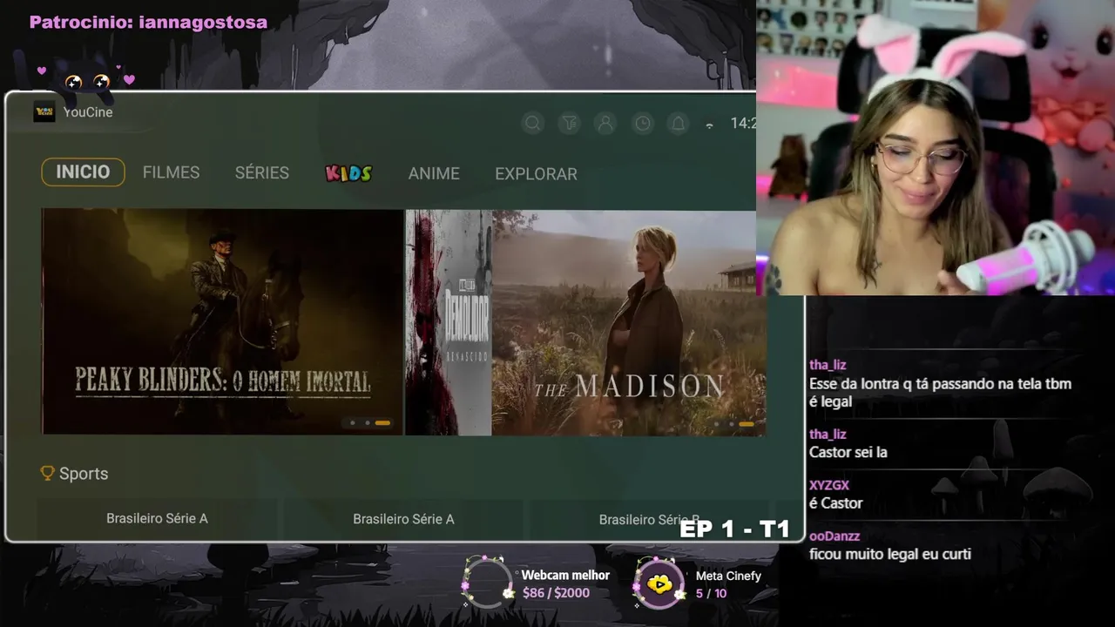
Task: Click the Webcam melhor goal ring icon
Action: click(487, 583)
